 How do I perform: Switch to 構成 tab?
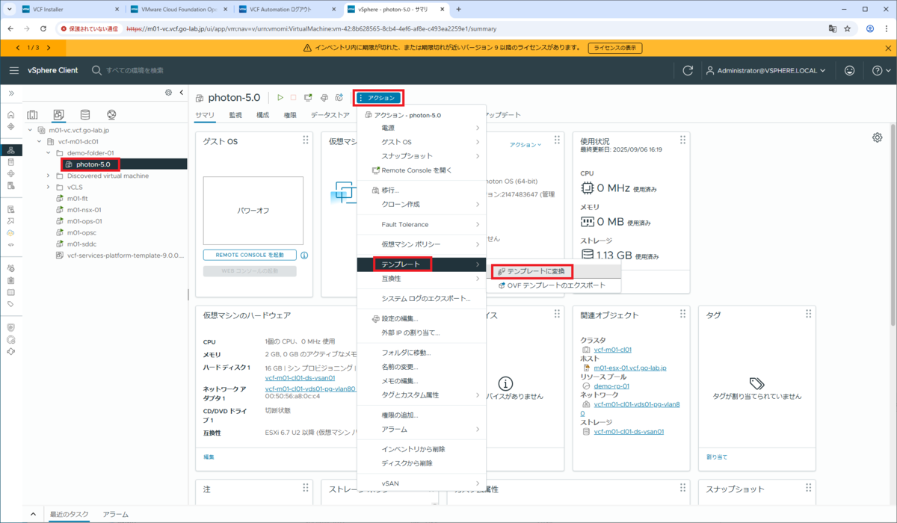(x=263, y=115)
